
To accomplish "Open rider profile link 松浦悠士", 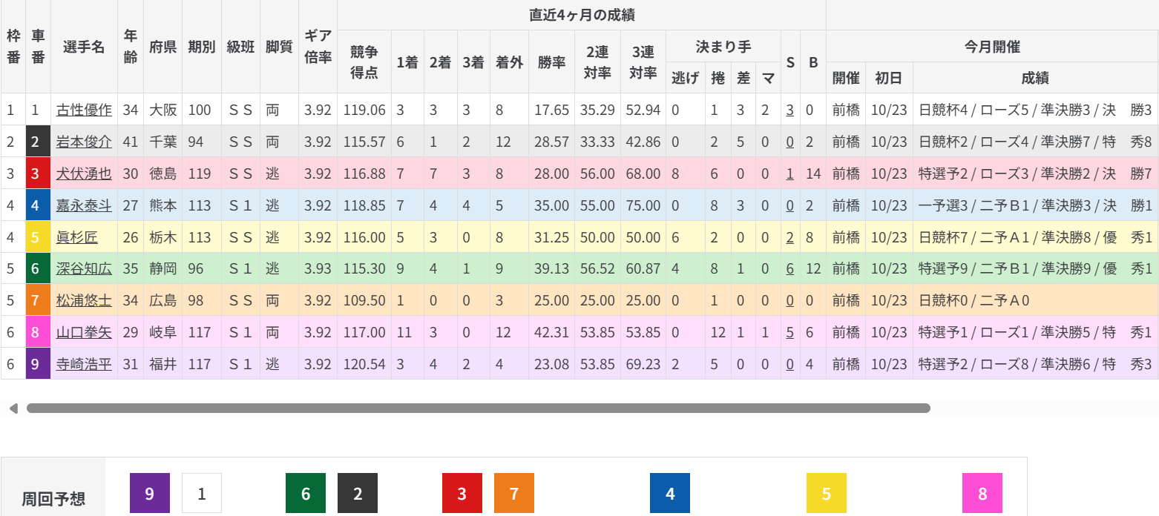I will click(x=84, y=300).
